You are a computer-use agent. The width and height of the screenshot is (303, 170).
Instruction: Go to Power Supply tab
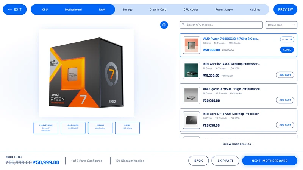[224, 9]
